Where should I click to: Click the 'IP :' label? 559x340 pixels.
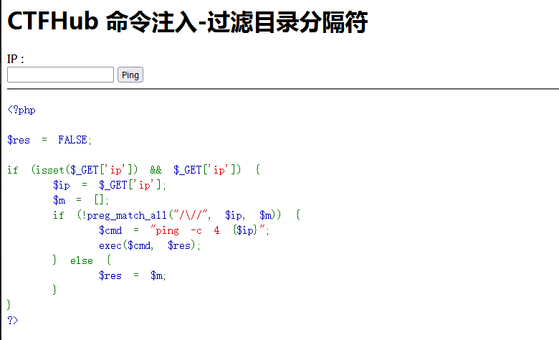[16, 59]
